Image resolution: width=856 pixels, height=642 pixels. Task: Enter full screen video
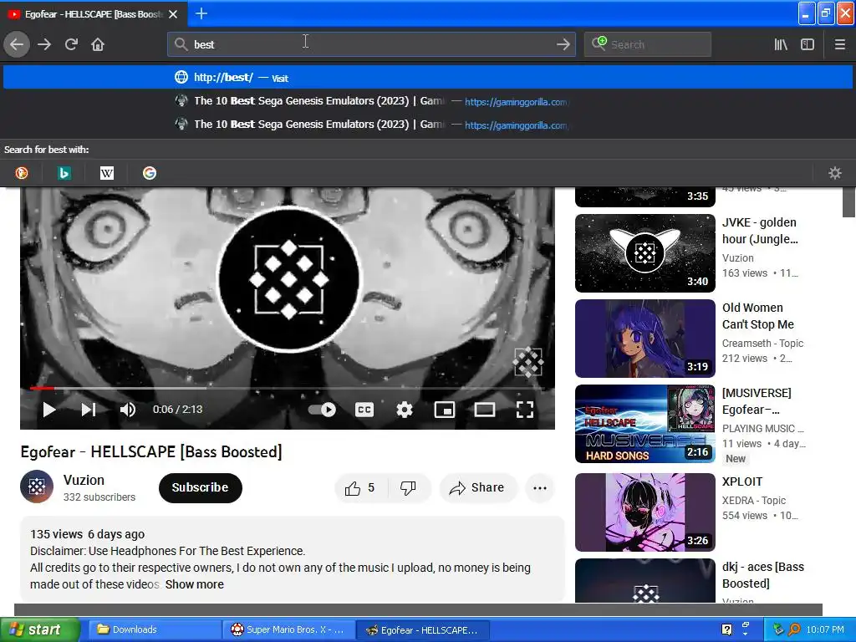pos(525,410)
